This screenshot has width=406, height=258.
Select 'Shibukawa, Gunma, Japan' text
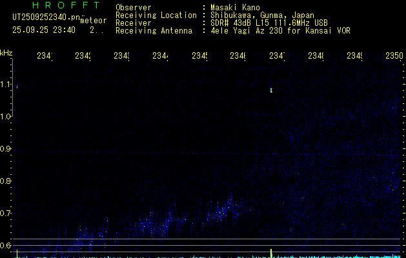pos(262,15)
